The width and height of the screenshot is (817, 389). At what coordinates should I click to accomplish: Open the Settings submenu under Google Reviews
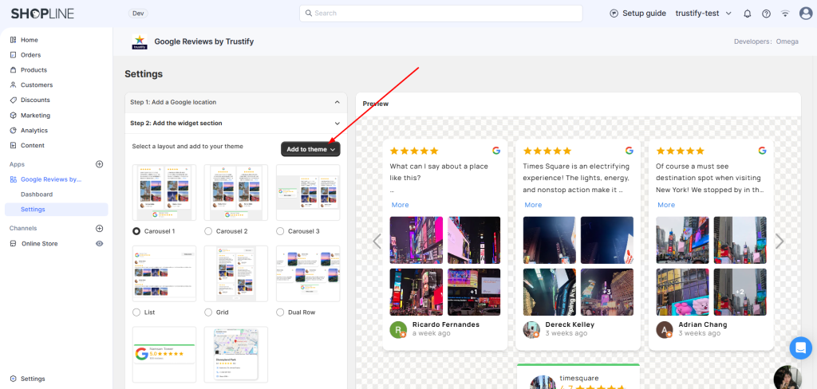(57, 210)
